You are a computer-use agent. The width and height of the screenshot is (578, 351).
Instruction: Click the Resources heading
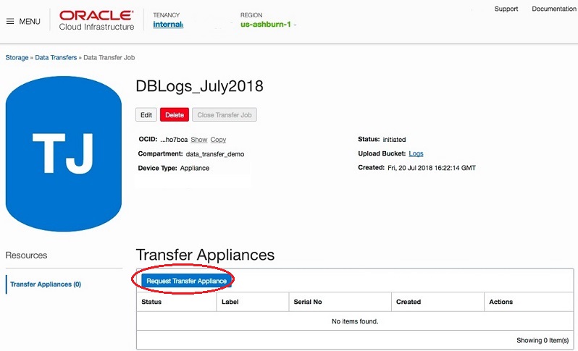click(x=26, y=255)
